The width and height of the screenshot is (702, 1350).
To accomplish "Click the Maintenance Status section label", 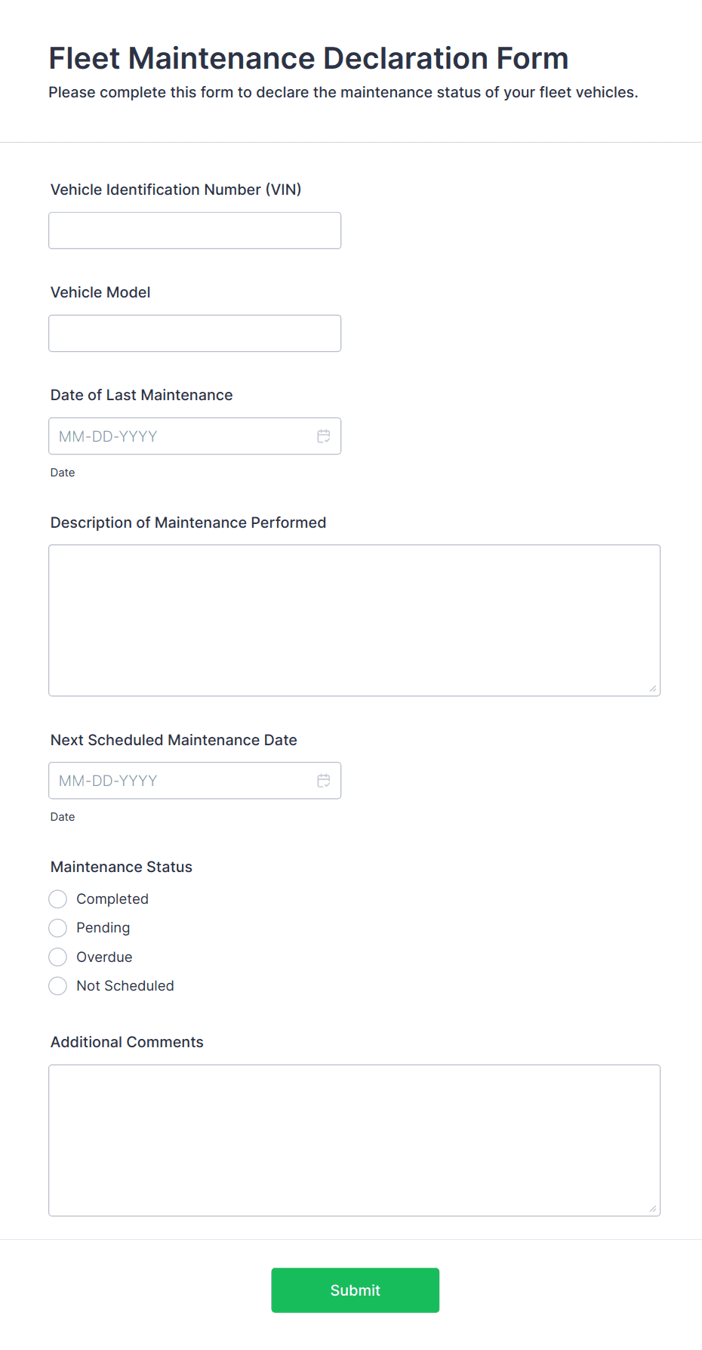I will click(x=121, y=867).
